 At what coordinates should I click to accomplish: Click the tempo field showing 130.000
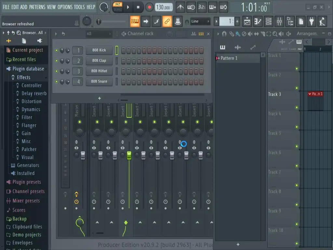pyautogui.click(x=164, y=7)
